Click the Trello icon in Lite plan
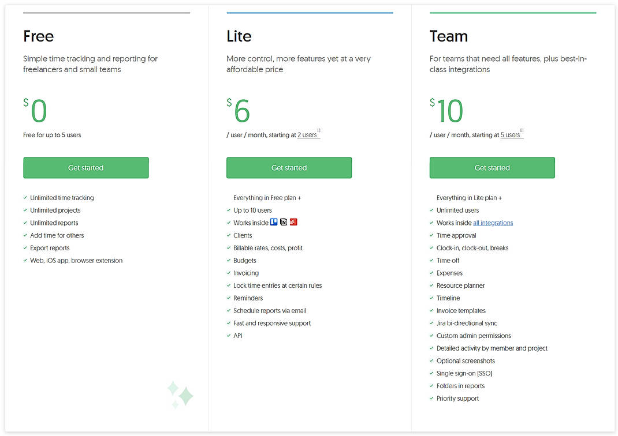 pyautogui.click(x=274, y=222)
